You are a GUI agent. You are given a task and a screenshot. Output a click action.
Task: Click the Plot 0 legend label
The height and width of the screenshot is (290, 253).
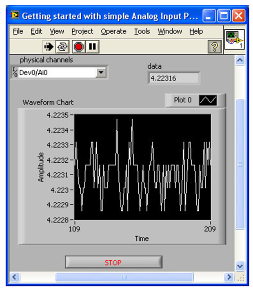click(x=182, y=100)
